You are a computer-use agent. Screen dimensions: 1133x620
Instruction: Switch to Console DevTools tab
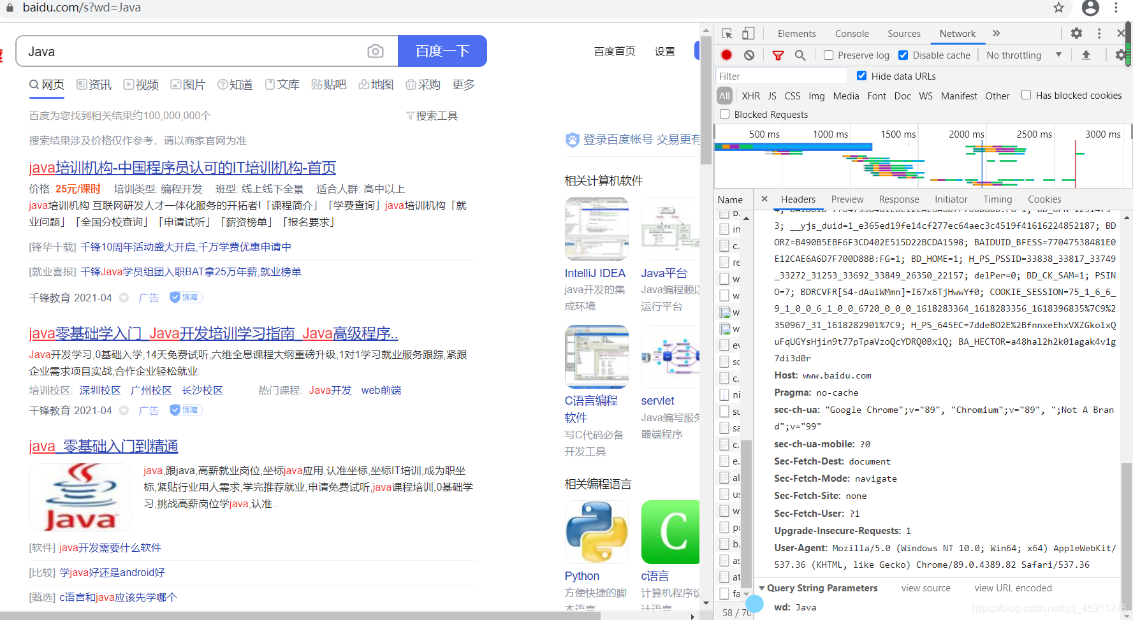click(x=852, y=34)
